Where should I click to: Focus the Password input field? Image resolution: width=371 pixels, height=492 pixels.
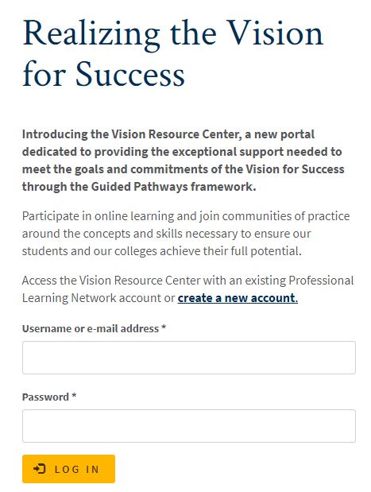tap(189, 426)
